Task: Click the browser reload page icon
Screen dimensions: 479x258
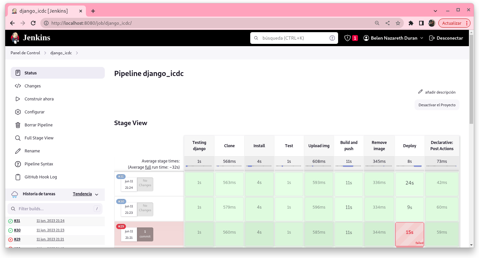Action: click(33, 23)
